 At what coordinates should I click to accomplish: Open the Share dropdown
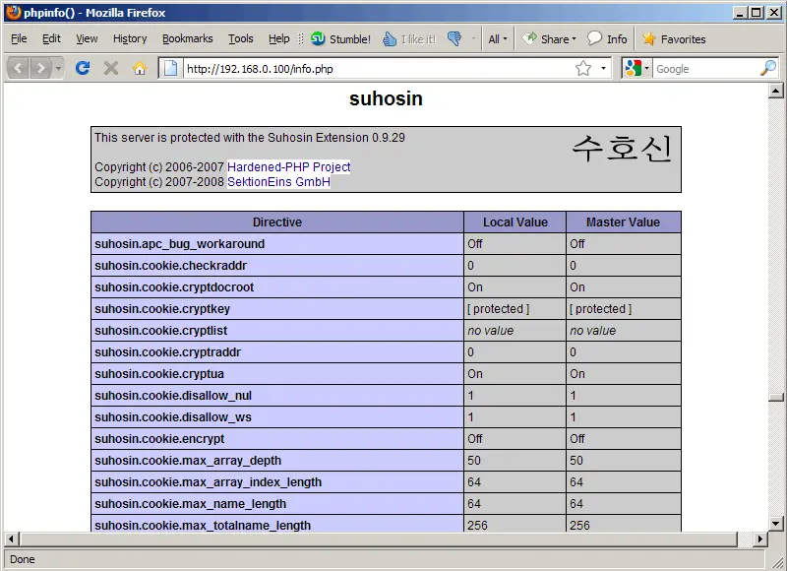coord(551,39)
